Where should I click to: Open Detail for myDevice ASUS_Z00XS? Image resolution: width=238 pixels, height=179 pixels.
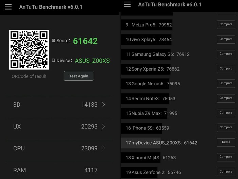pos(226,142)
